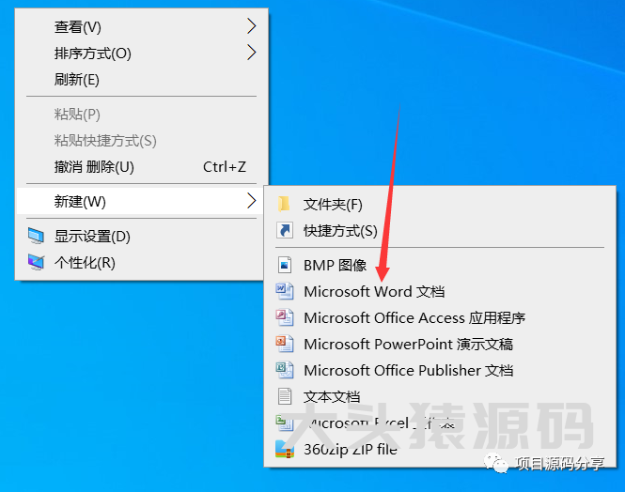Screen dimensions: 625x492
Task: Open 显示设置(D) from the context menu
Action: [x=139, y=236]
